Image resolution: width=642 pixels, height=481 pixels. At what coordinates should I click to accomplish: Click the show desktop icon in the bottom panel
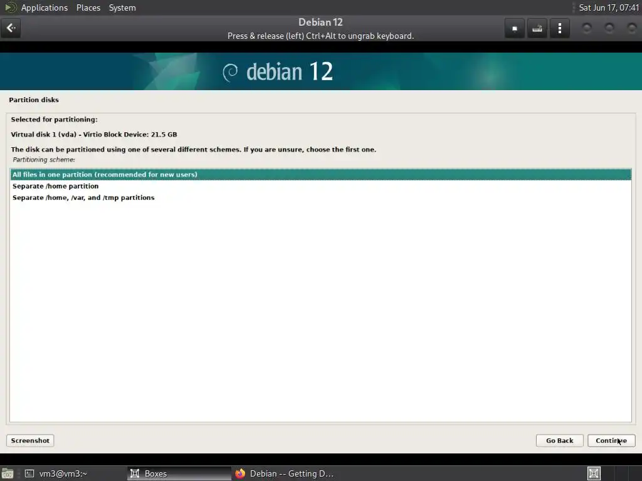(8, 473)
